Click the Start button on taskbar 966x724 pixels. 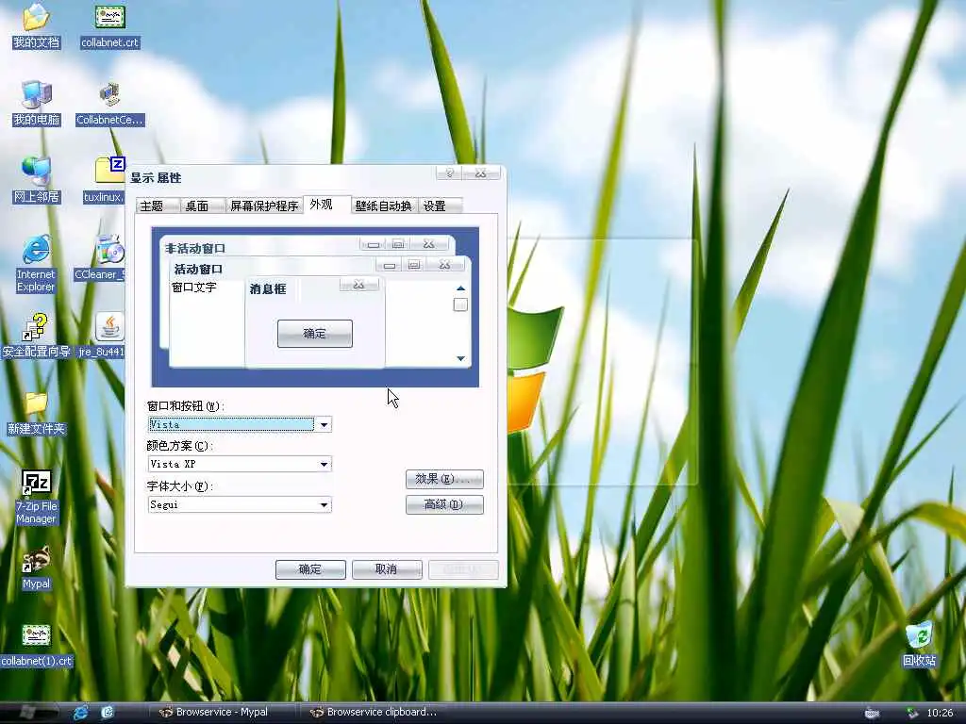click(29, 713)
